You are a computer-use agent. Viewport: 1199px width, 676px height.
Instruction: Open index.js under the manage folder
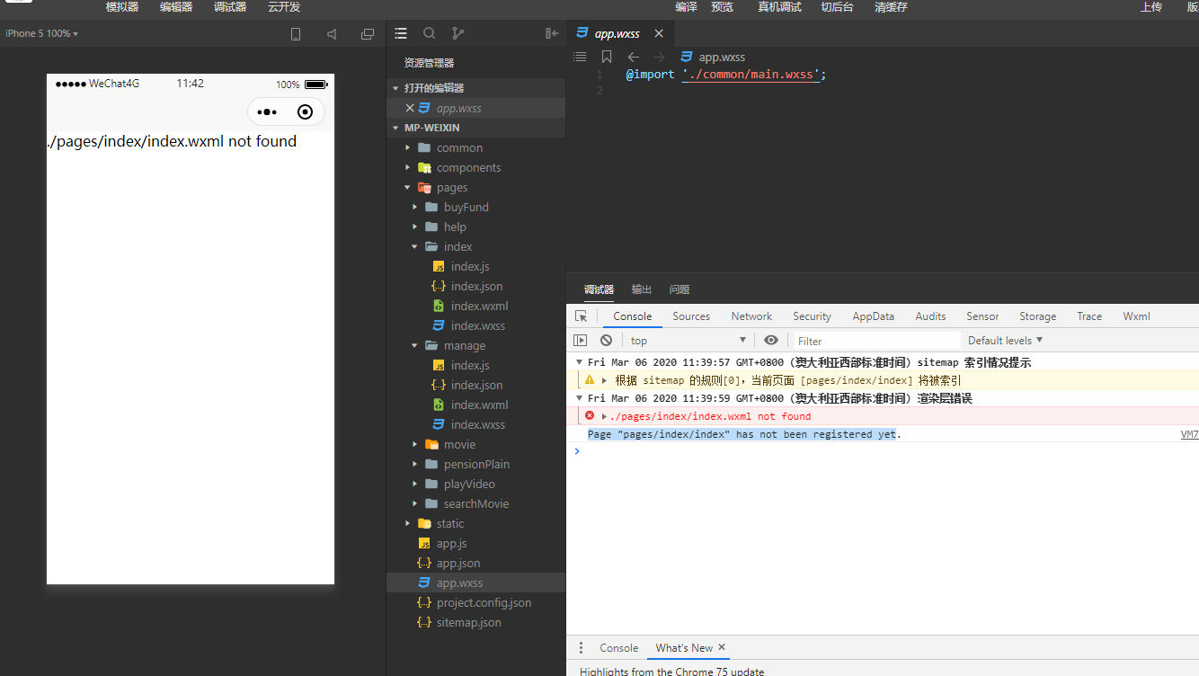(x=470, y=365)
